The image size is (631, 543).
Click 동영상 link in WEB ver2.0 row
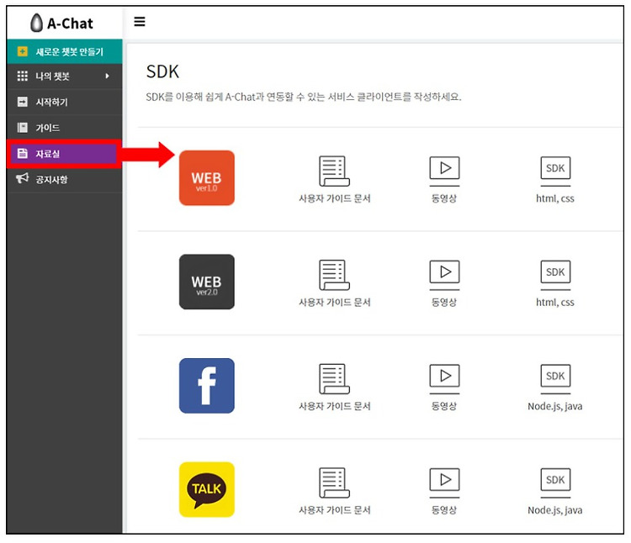444,303
